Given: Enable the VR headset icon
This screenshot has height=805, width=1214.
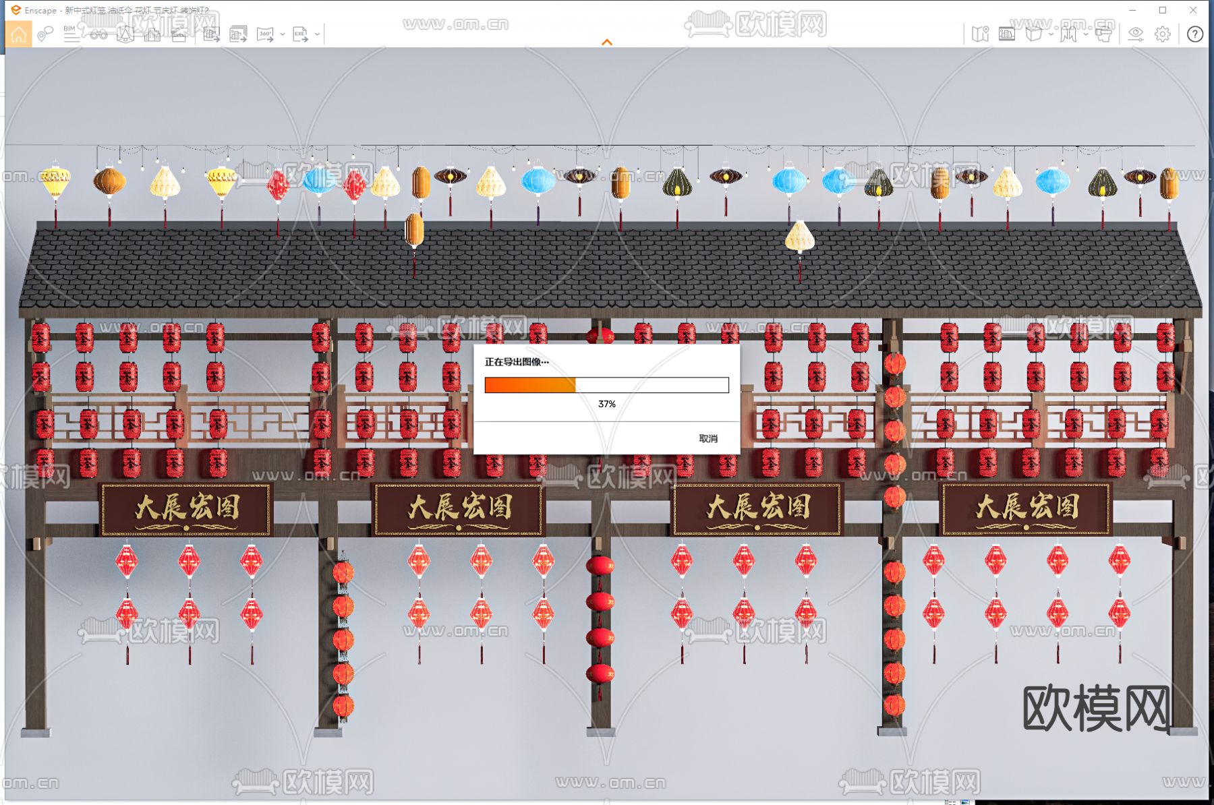Looking at the screenshot, I should [1103, 34].
